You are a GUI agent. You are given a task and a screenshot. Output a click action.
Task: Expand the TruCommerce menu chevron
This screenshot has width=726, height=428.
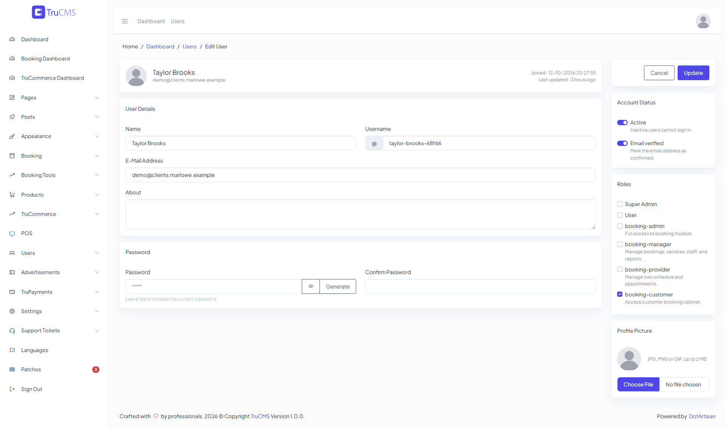(97, 214)
